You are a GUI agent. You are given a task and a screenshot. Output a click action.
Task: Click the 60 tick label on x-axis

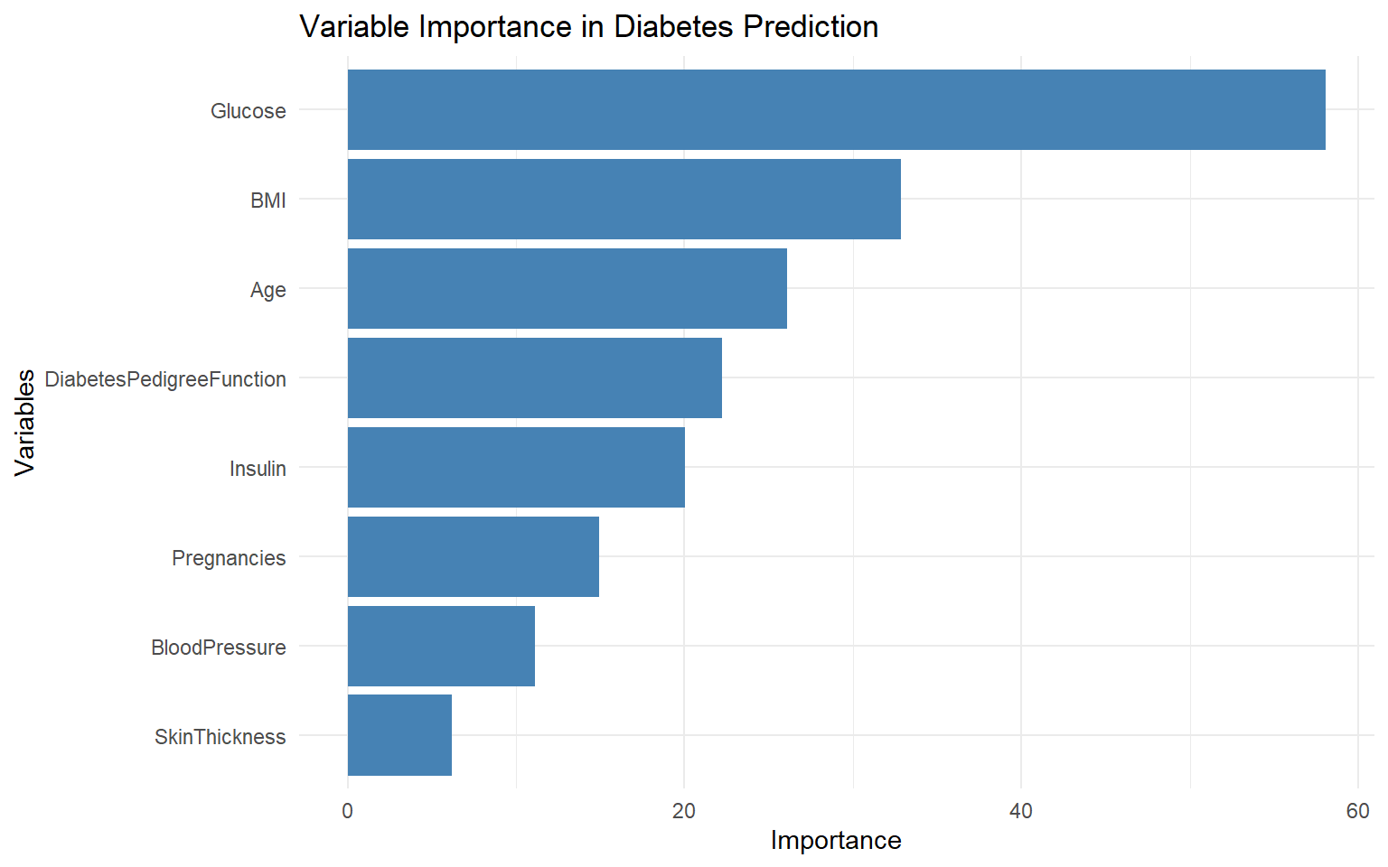pos(1358,811)
